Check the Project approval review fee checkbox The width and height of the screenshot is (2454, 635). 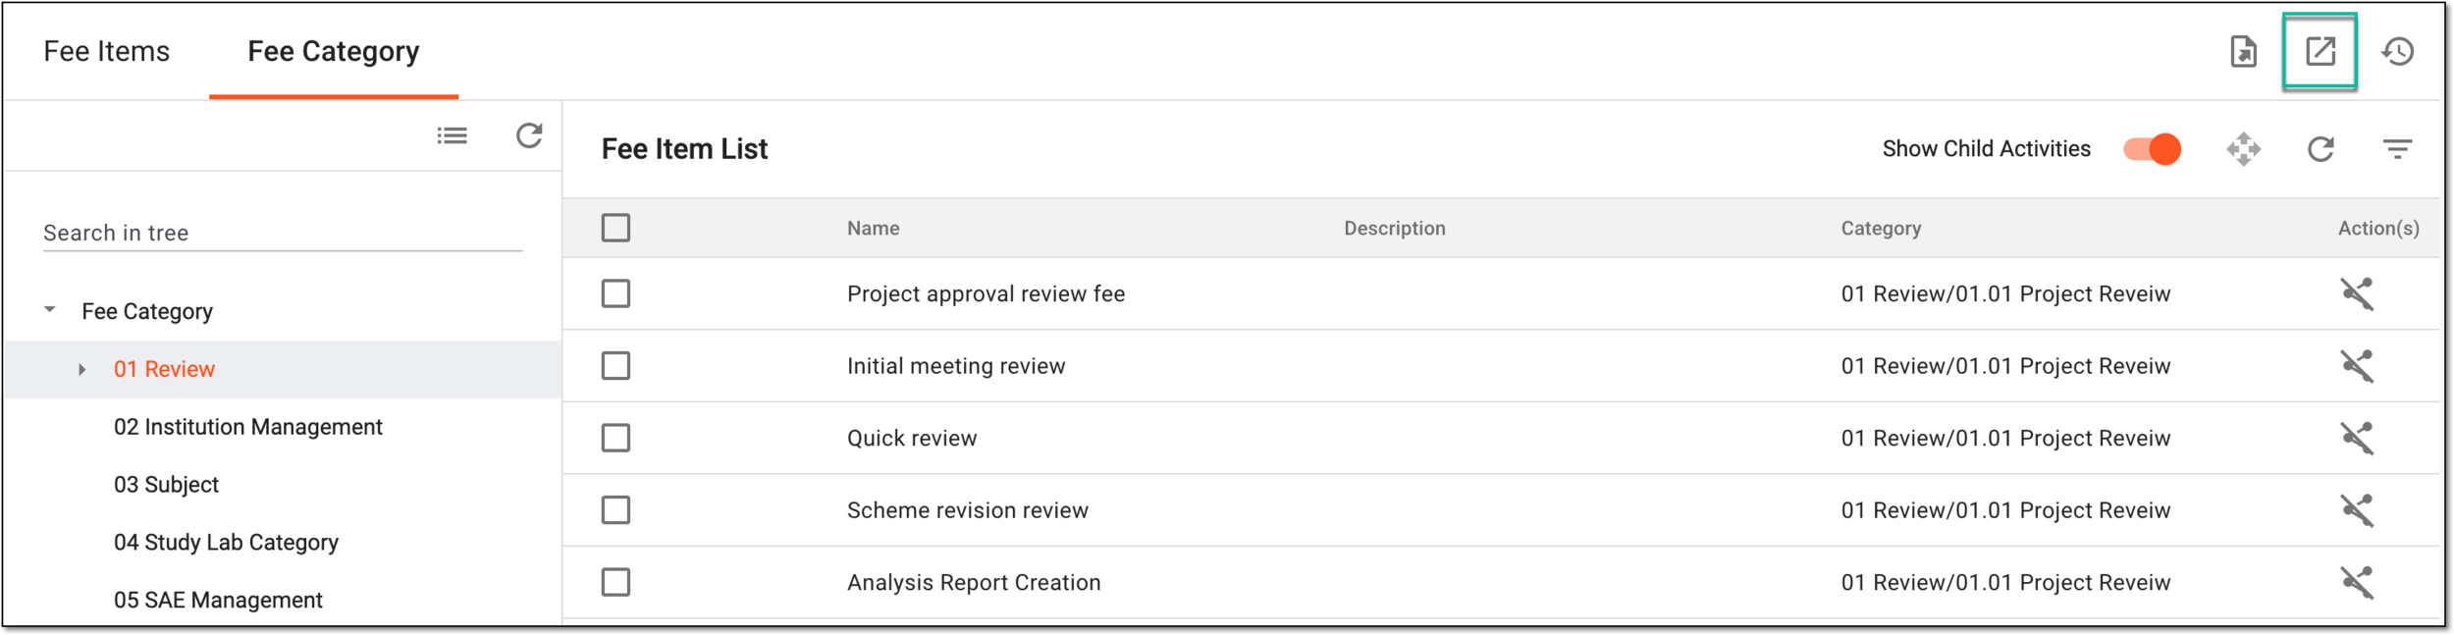point(615,293)
